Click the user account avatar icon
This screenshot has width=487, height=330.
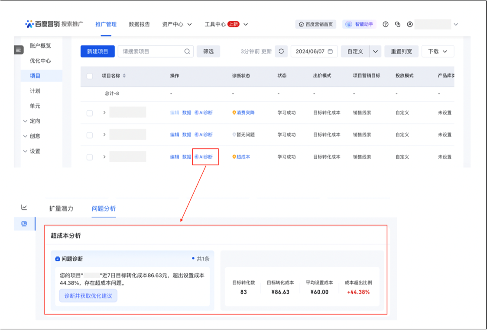pyautogui.click(x=409, y=24)
